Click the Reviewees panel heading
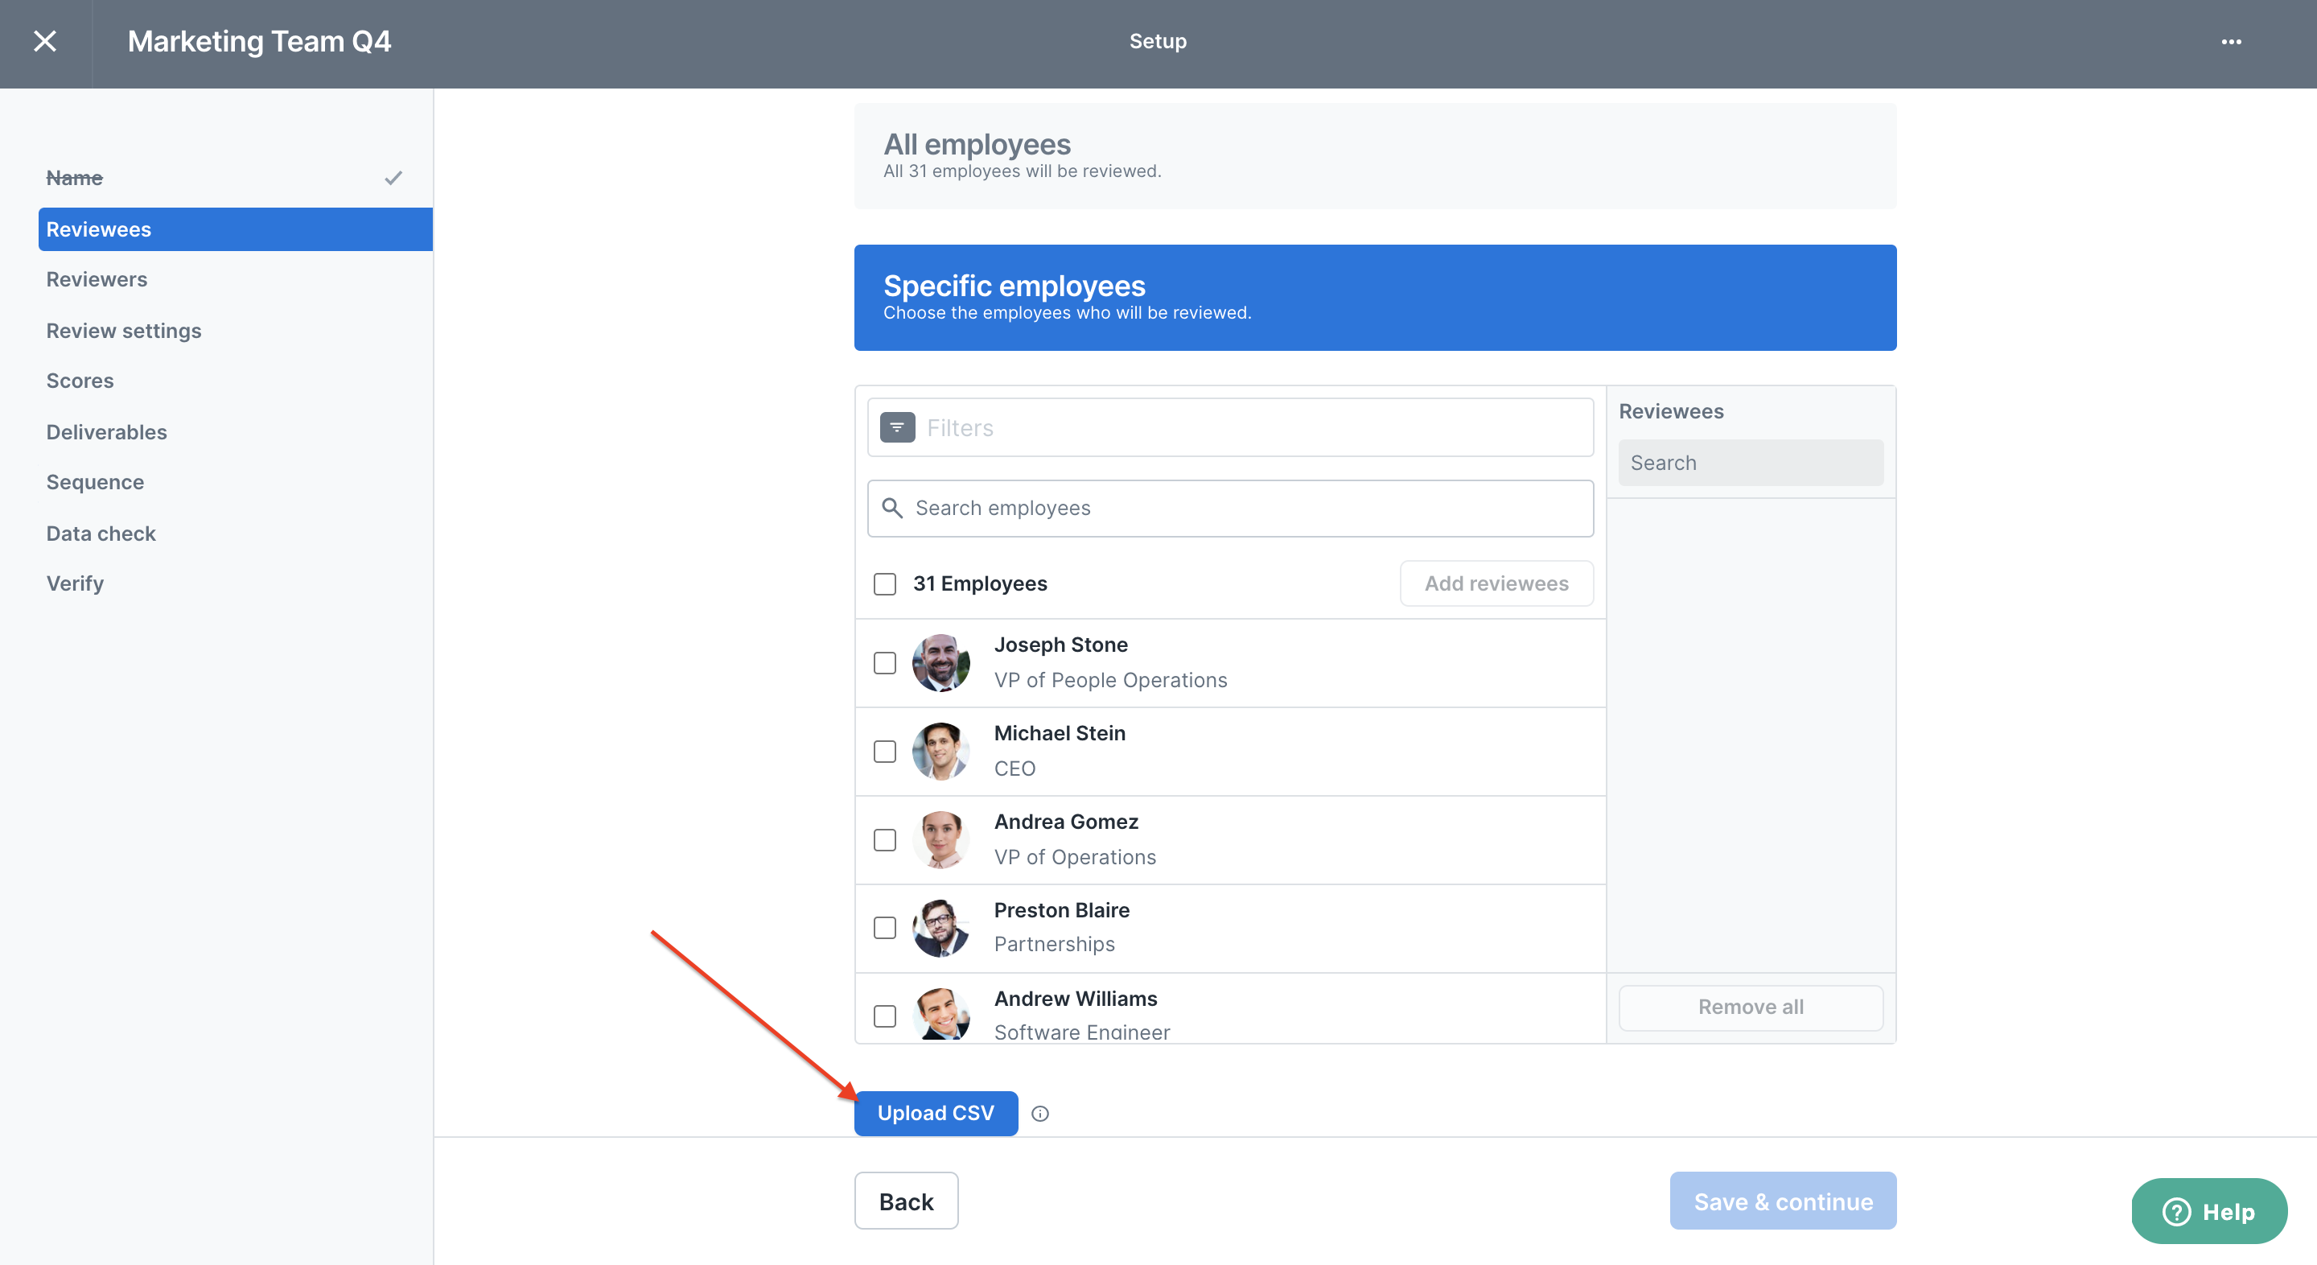 (1671, 411)
